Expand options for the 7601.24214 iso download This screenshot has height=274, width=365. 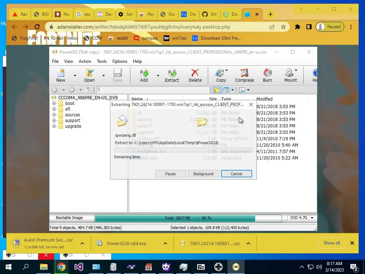[248, 243]
